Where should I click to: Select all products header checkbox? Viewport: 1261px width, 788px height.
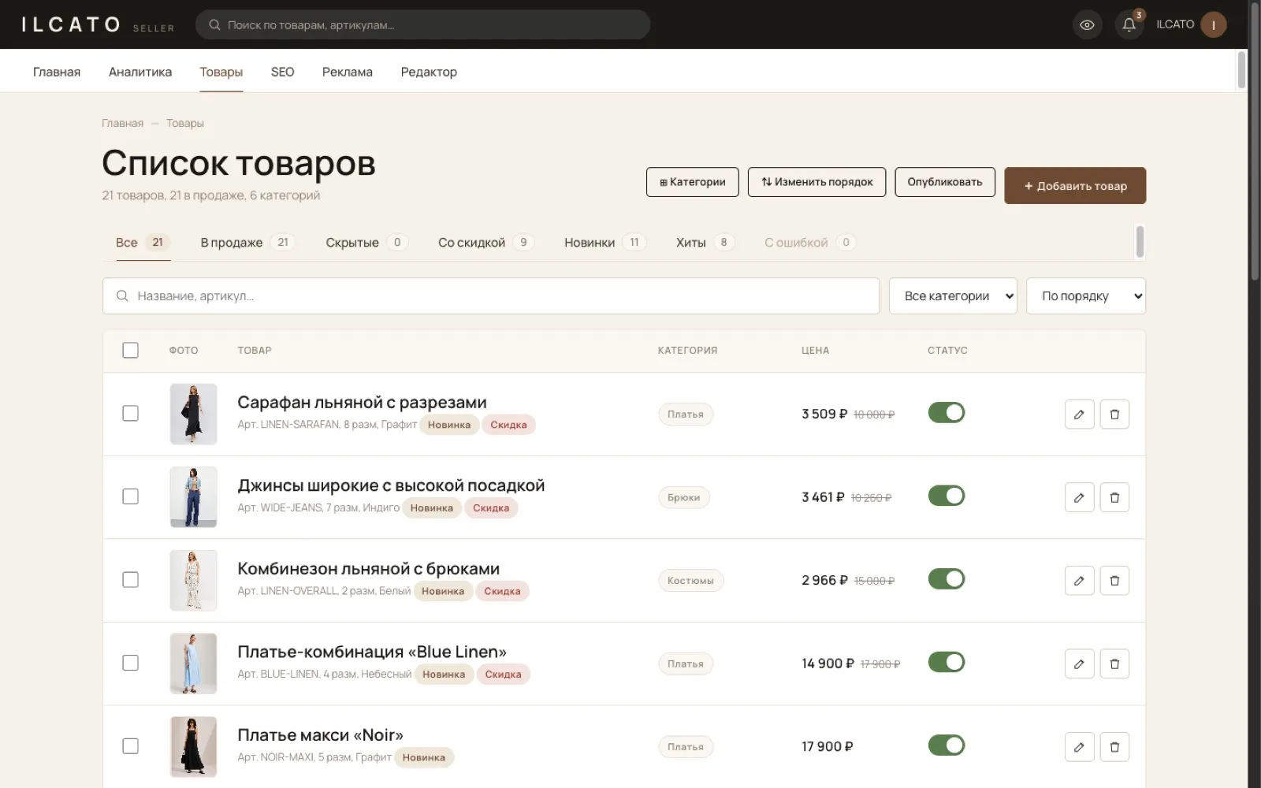[131, 350]
